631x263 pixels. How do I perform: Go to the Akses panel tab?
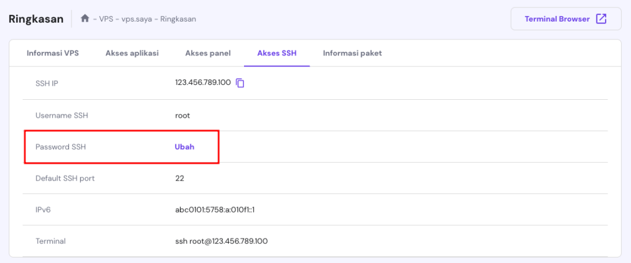pos(208,53)
